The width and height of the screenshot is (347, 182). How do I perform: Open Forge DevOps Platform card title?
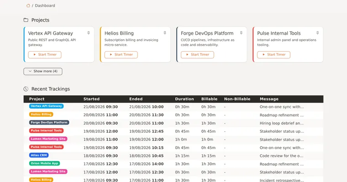pos(207,33)
